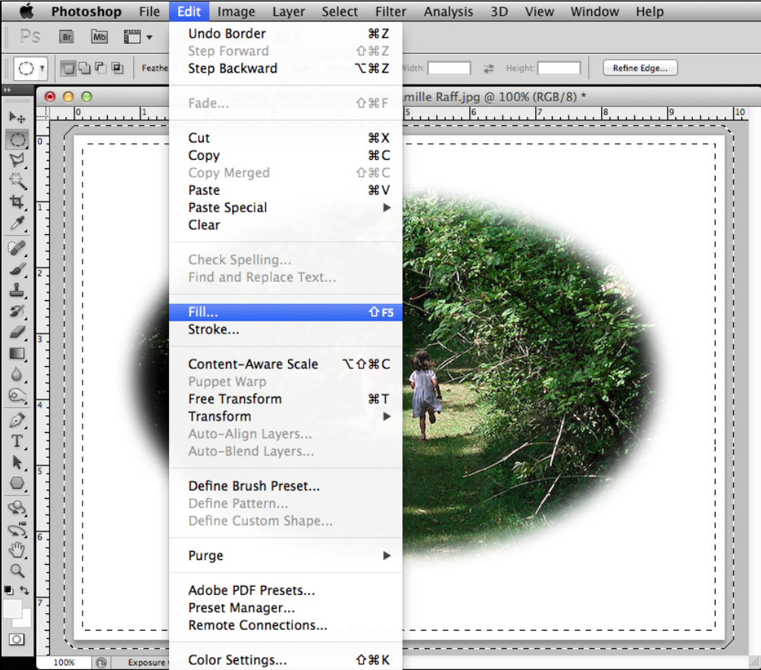The image size is (761, 670).
Task: Select the Type tool
Action: tap(17, 441)
